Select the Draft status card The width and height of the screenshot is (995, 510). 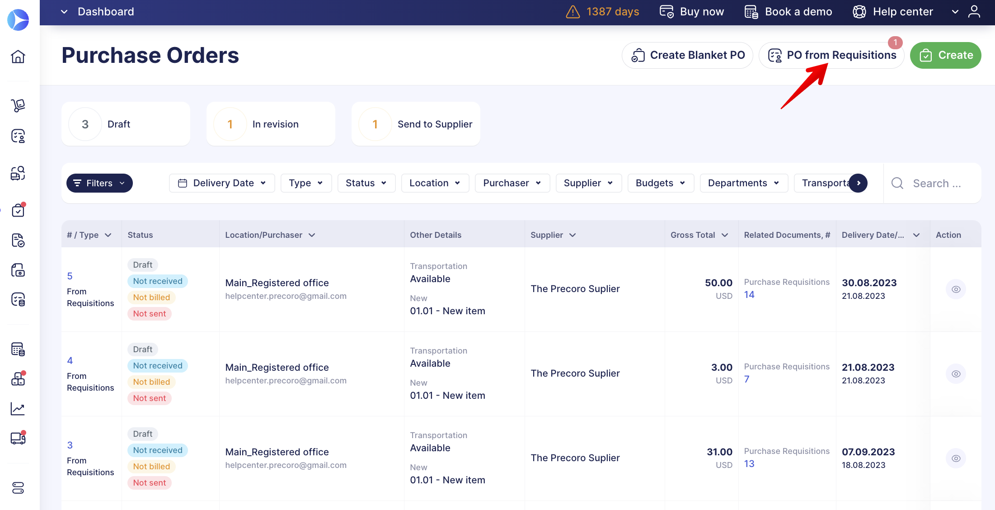click(x=126, y=124)
